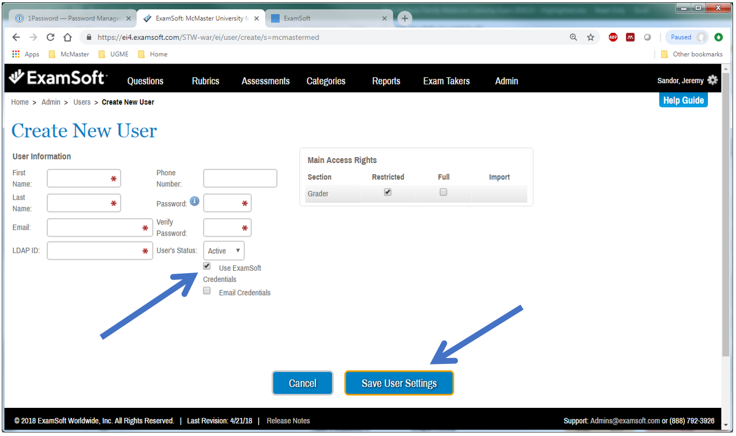Screen dimensions: 736x436
Task: Open the Rubrics menu
Action: [206, 81]
